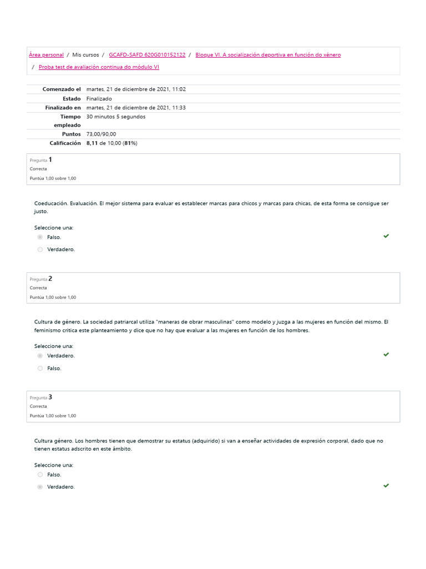
Task: Click the 'Pregunta 3' info box
Action: 213,406
